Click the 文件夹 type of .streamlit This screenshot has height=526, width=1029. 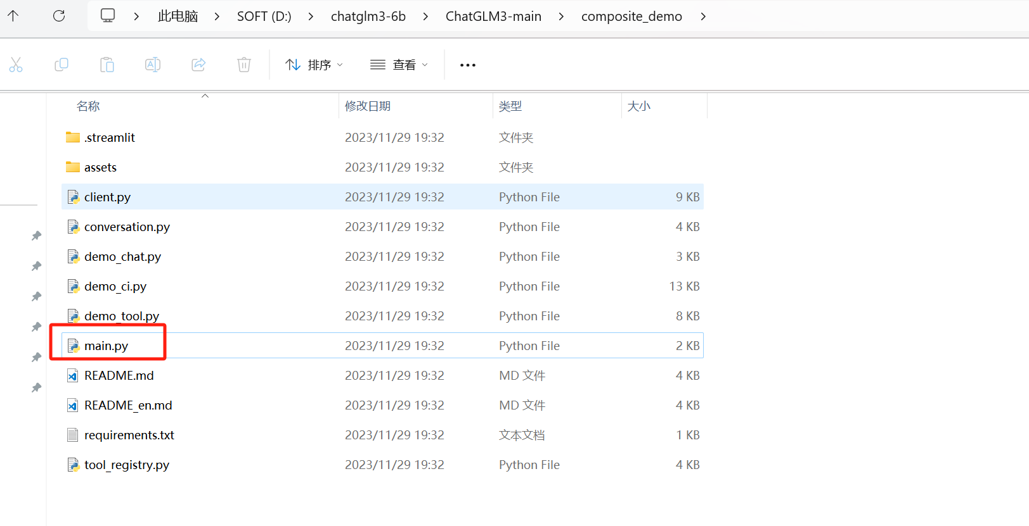516,137
